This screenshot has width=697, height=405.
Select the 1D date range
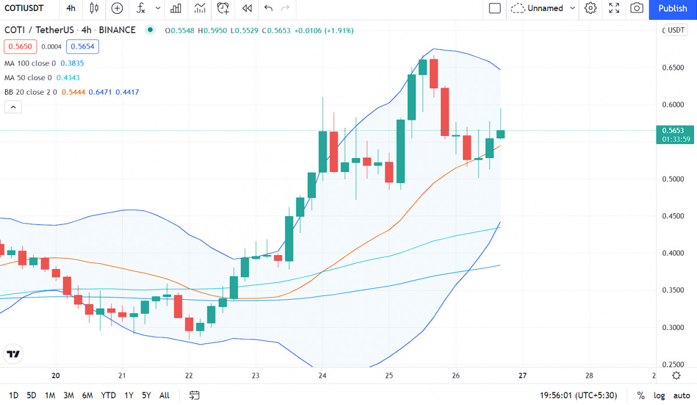[13, 395]
